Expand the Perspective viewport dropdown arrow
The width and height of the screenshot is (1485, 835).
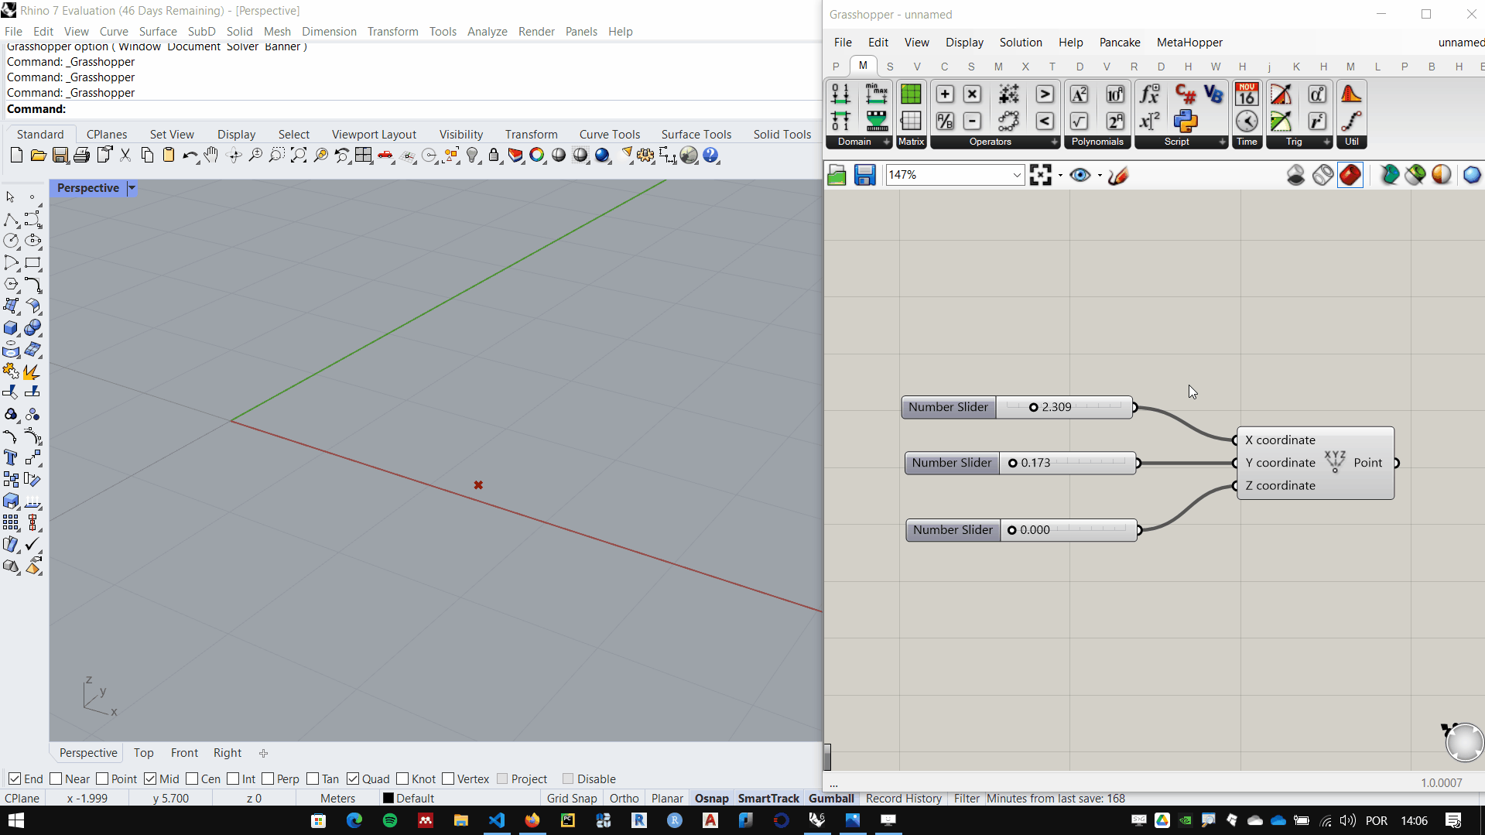[x=132, y=188]
